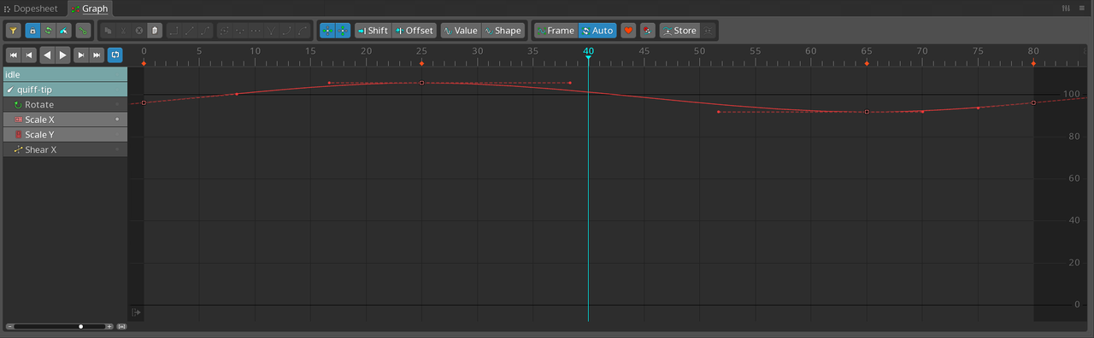Screen dimensions: 1094x338
Task: Enable the Frame option
Action: [x=556, y=31]
